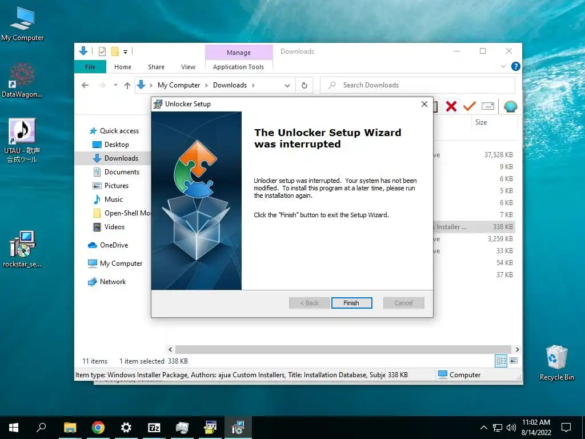
Task: Select Desktop in navigation pane
Action: click(x=111, y=145)
